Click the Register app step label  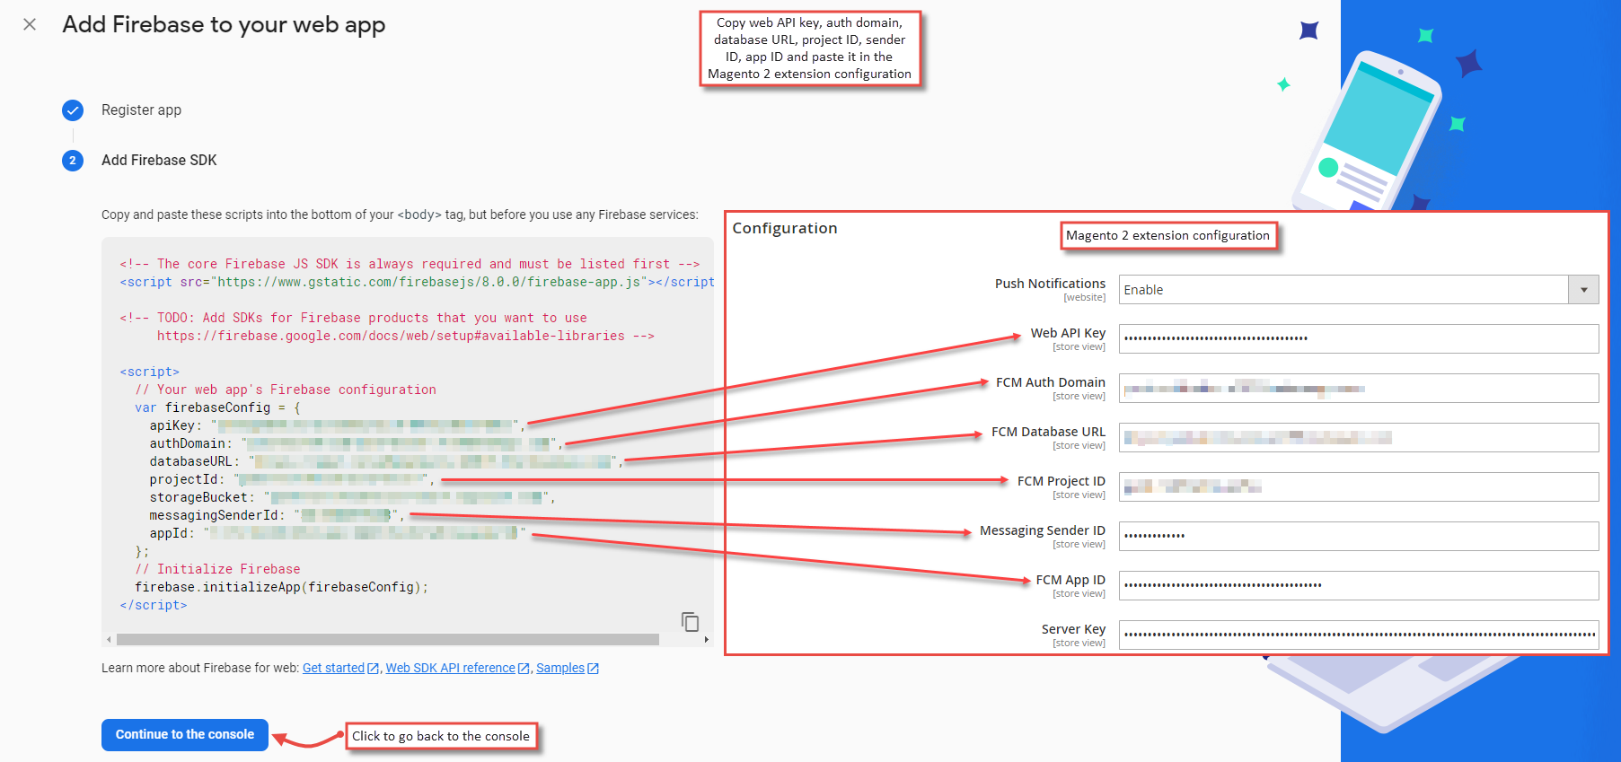pyautogui.click(x=141, y=109)
